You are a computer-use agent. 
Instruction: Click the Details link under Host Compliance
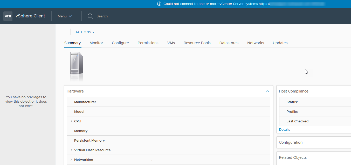[x=284, y=129]
